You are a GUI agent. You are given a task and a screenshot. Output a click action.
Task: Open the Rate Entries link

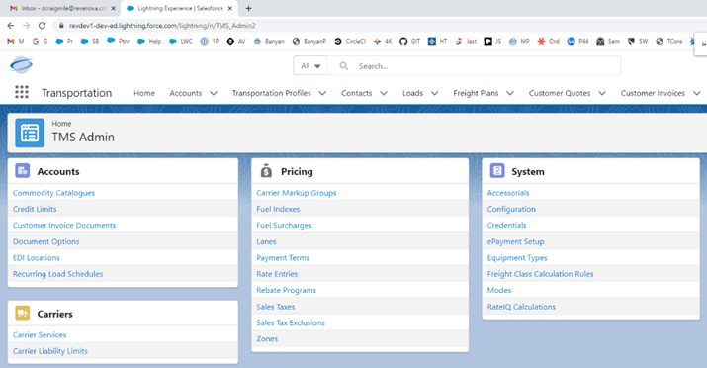(277, 274)
